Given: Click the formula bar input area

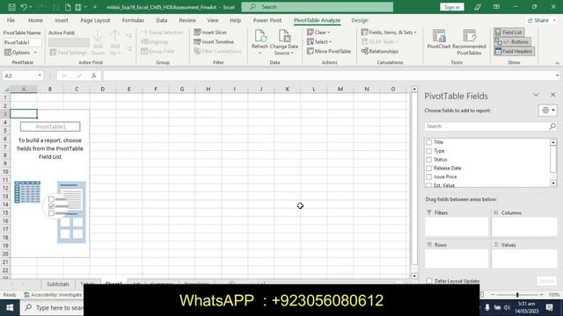Looking at the screenshot, I should point(328,75).
